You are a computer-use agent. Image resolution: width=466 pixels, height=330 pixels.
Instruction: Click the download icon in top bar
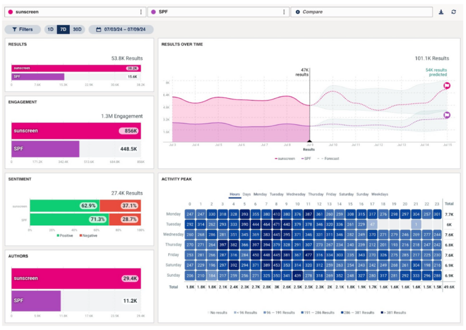pyautogui.click(x=441, y=12)
